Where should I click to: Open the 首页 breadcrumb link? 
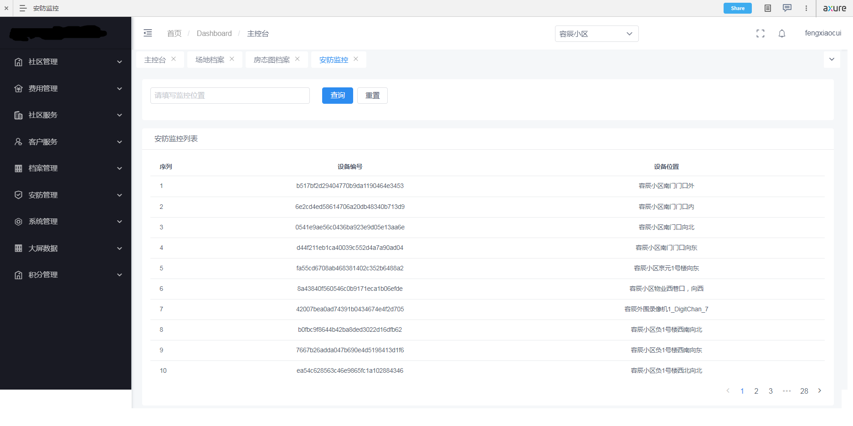click(x=174, y=33)
